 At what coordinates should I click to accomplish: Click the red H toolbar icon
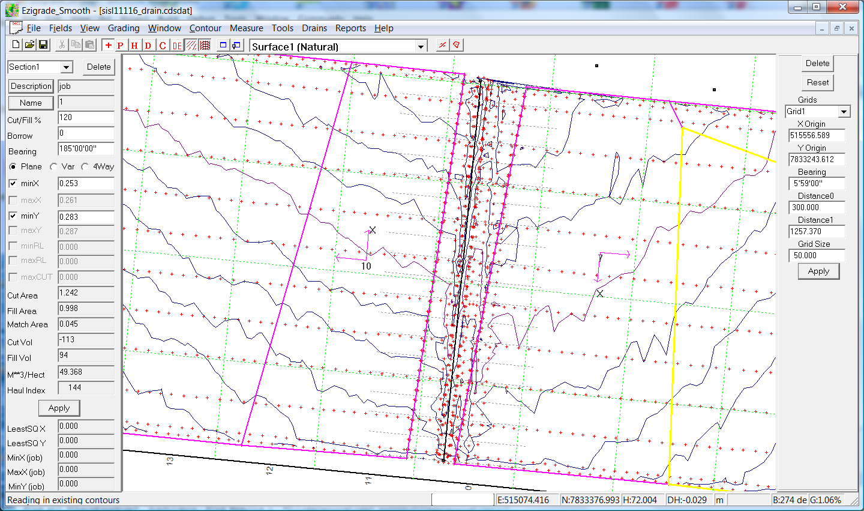(134, 46)
